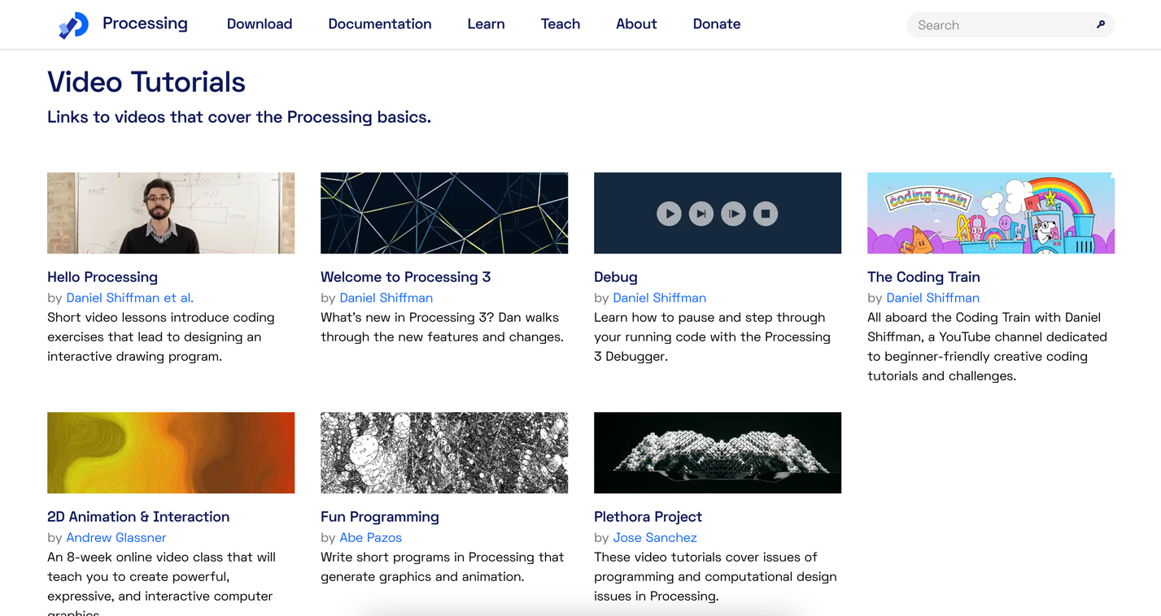This screenshot has height=616, width=1161.
Task: Open Daniel Shiffman link under The Coding Train
Action: point(933,298)
